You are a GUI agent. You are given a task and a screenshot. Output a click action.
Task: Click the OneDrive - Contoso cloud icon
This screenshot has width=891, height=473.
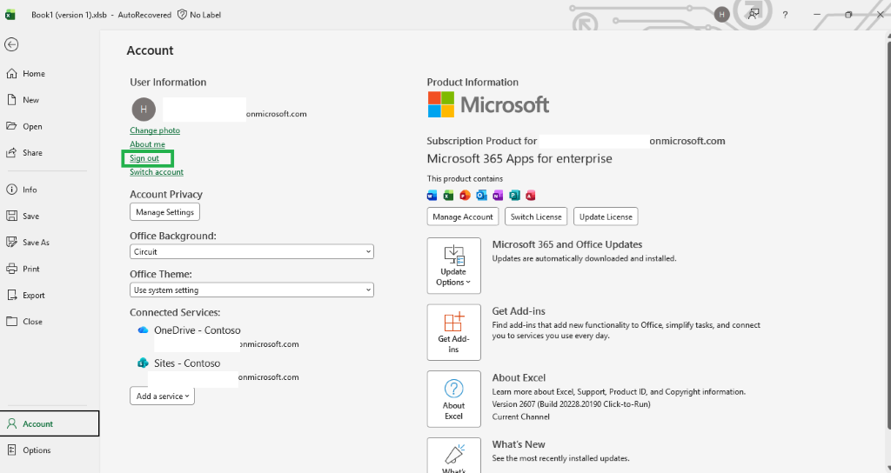(144, 330)
